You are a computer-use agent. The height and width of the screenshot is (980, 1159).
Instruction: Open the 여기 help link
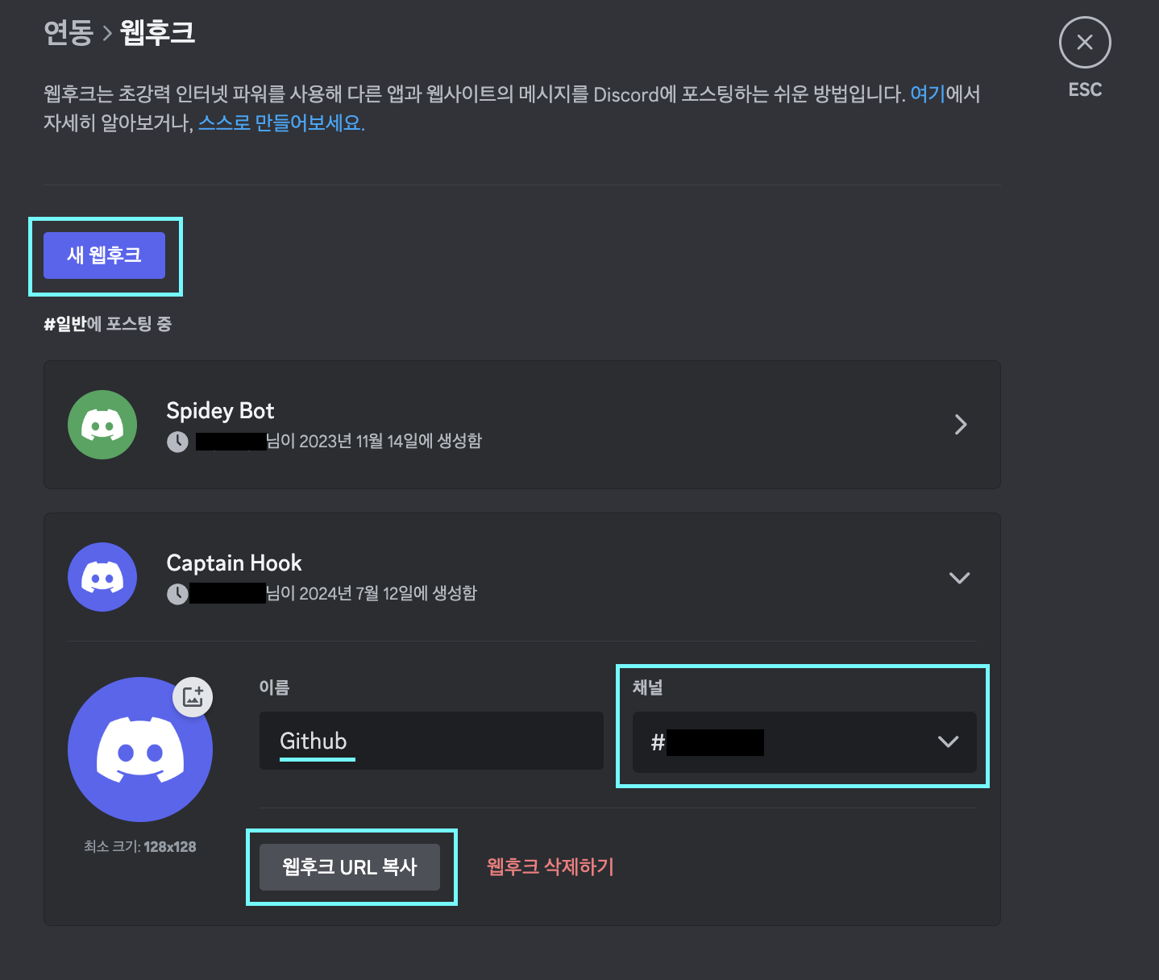tap(928, 94)
